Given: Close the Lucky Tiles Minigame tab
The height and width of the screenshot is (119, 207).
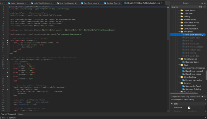Looking at the screenshot, I should 51,3.
